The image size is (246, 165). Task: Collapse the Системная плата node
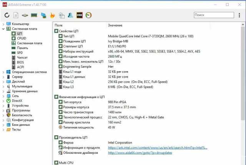tap(3, 29)
